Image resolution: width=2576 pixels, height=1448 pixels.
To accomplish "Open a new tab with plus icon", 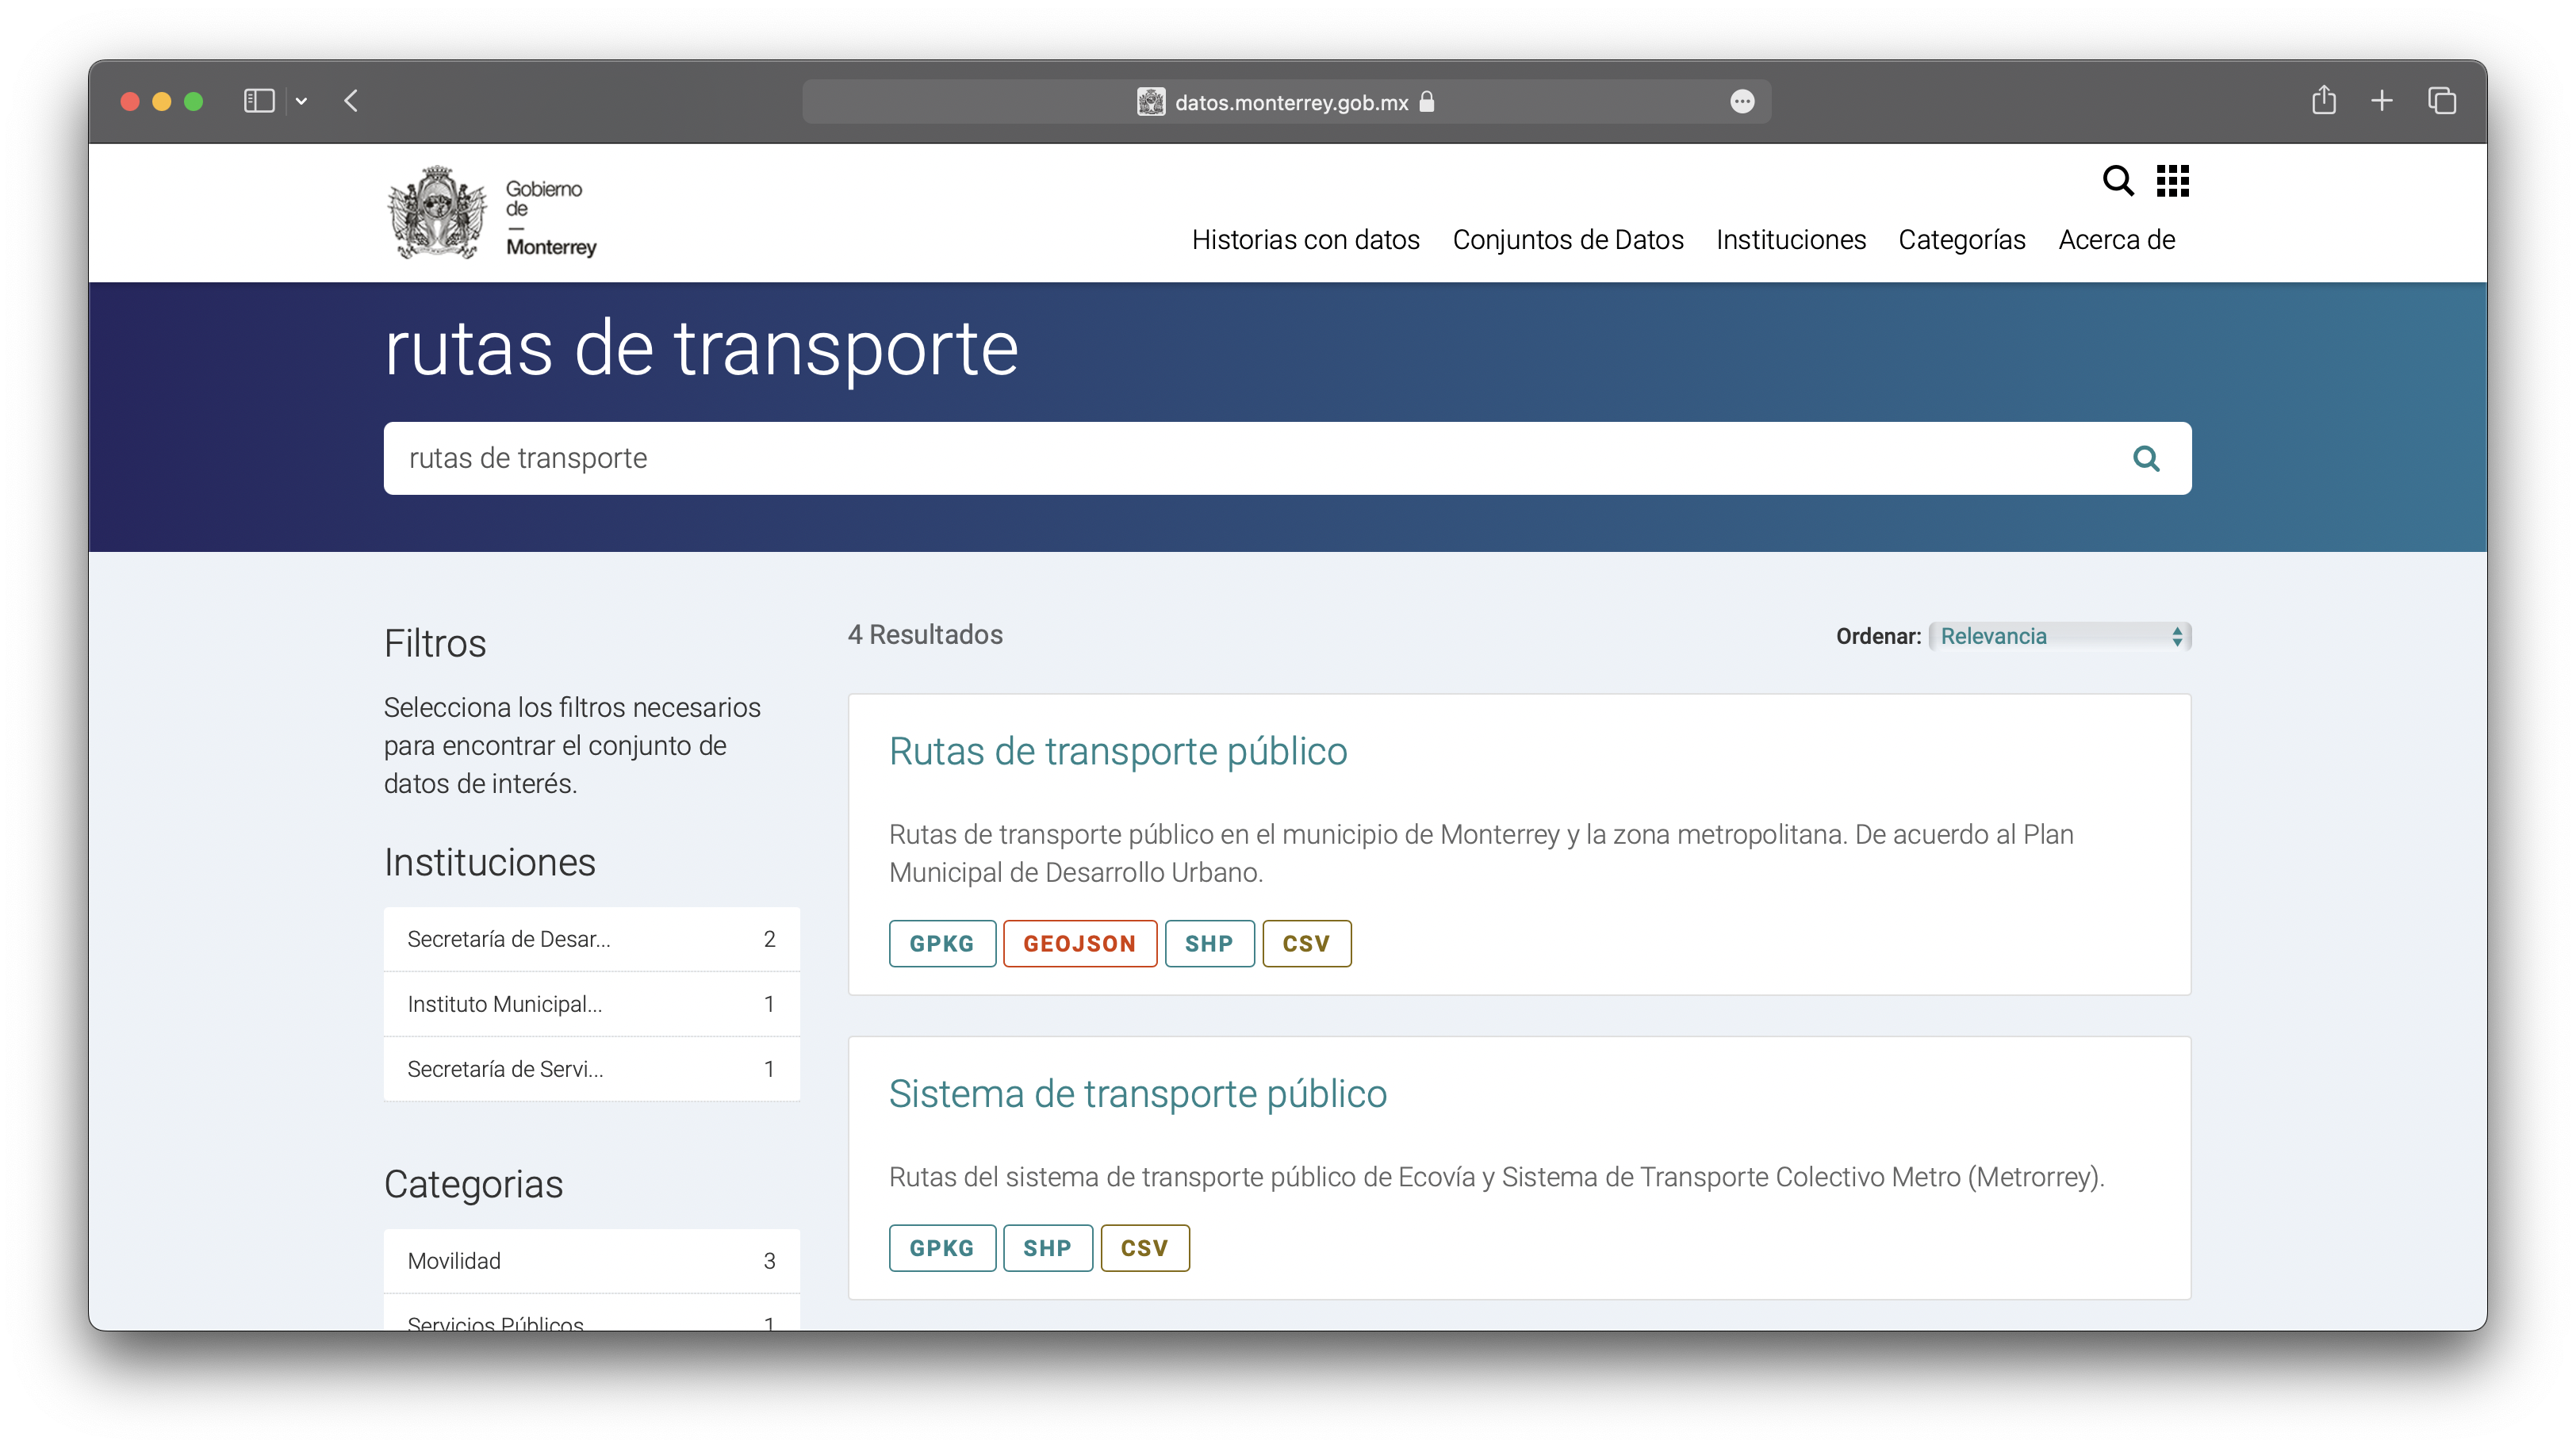I will tap(2382, 101).
